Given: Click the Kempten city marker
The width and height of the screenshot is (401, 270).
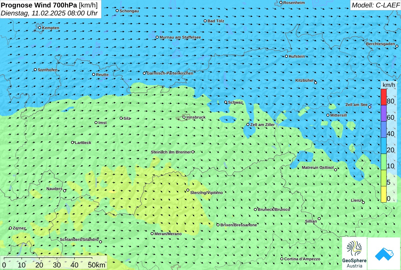Looking at the screenshot, I should (x=40, y=28).
